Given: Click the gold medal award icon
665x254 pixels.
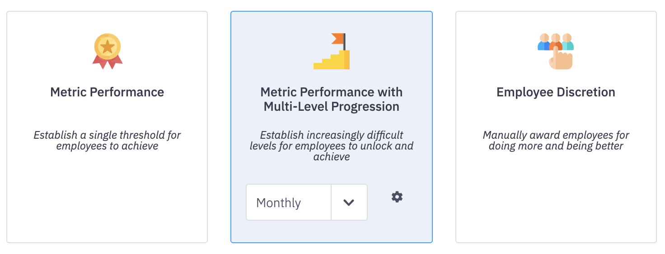Looking at the screenshot, I should (x=108, y=50).
